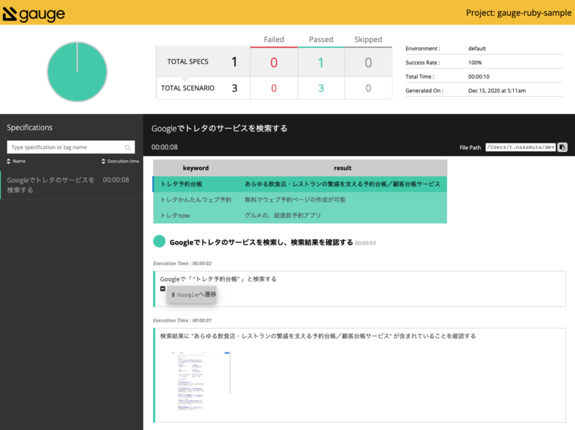
Task: Click the success rate pie chart
Action: [x=77, y=72]
